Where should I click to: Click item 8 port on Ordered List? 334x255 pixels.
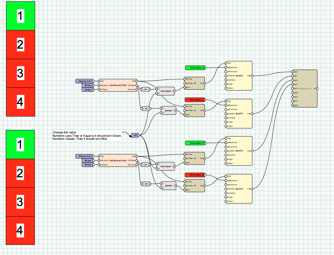(x=292, y=105)
